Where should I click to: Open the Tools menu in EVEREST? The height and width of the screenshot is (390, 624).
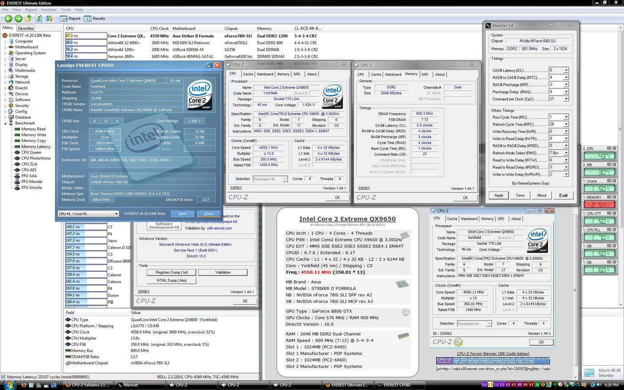(x=66, y=10)
